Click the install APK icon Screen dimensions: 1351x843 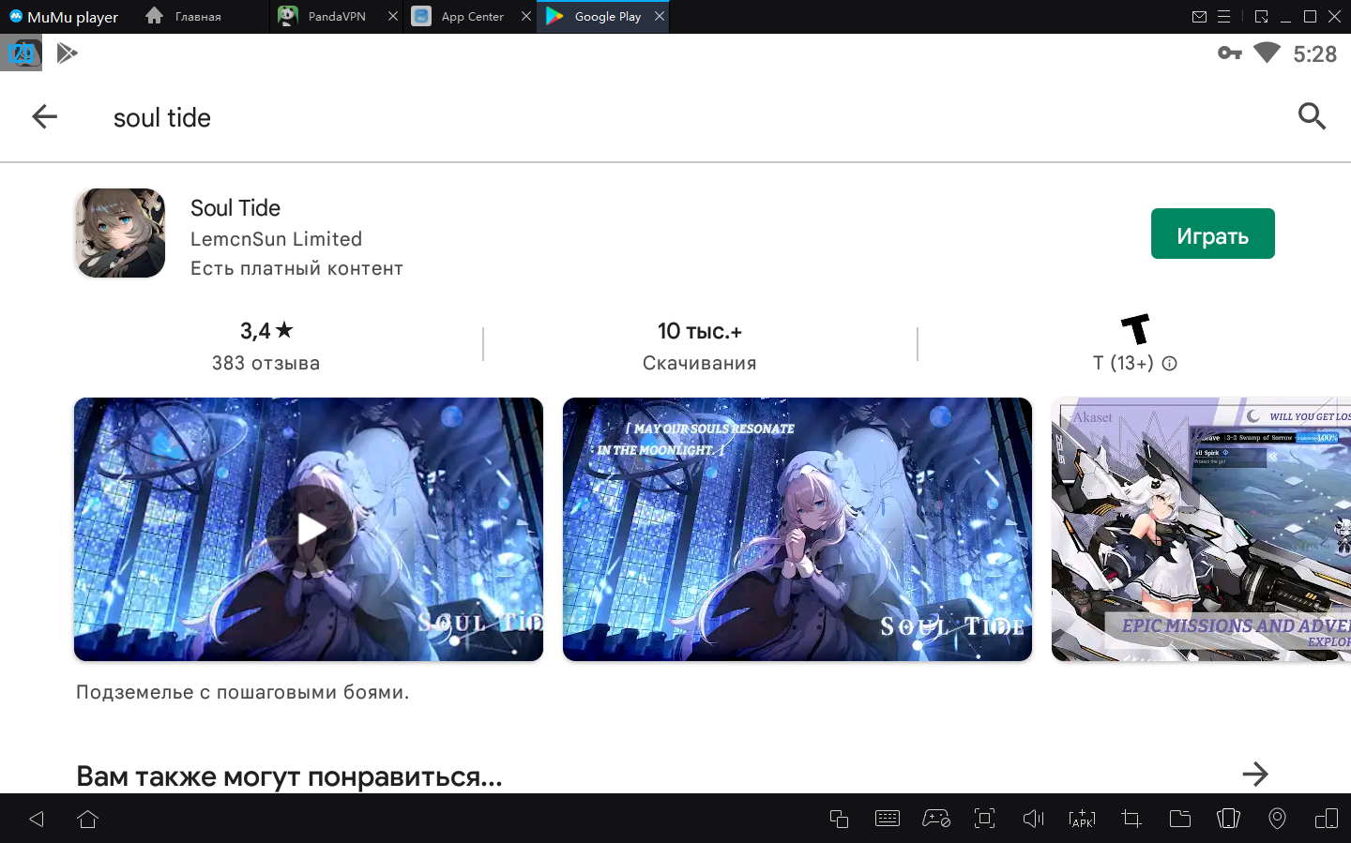[1082, 819]
